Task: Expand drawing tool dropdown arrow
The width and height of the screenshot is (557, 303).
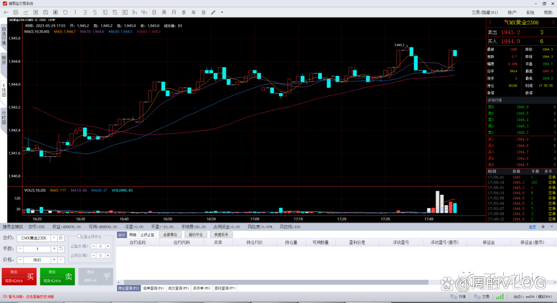Action: pos(222,12)
